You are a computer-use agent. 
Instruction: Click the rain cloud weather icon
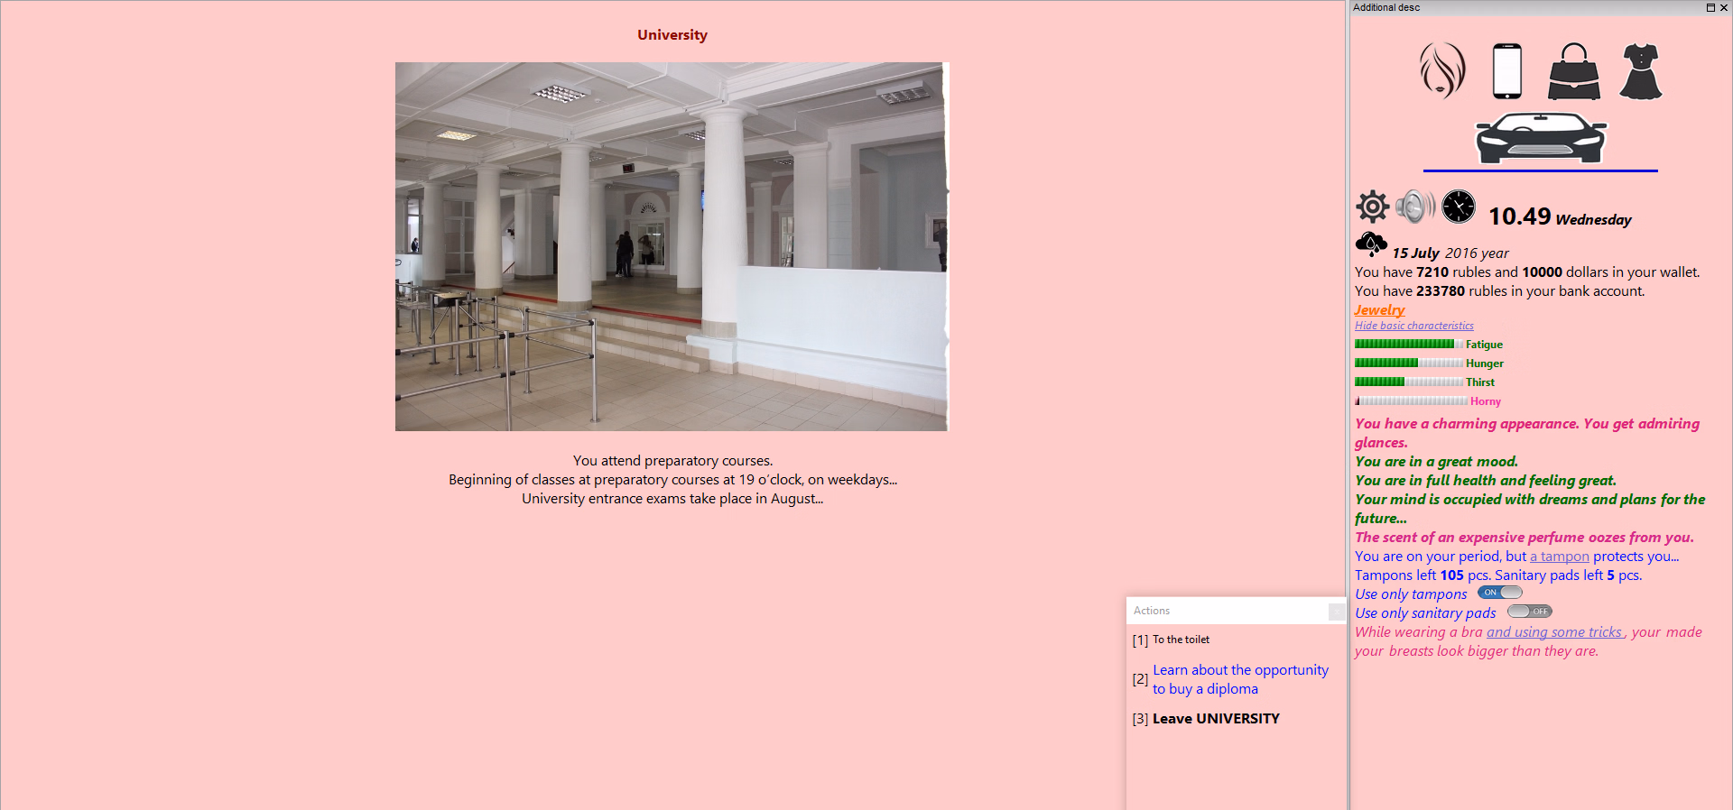pyautogui.click(x=1371, y=244)
